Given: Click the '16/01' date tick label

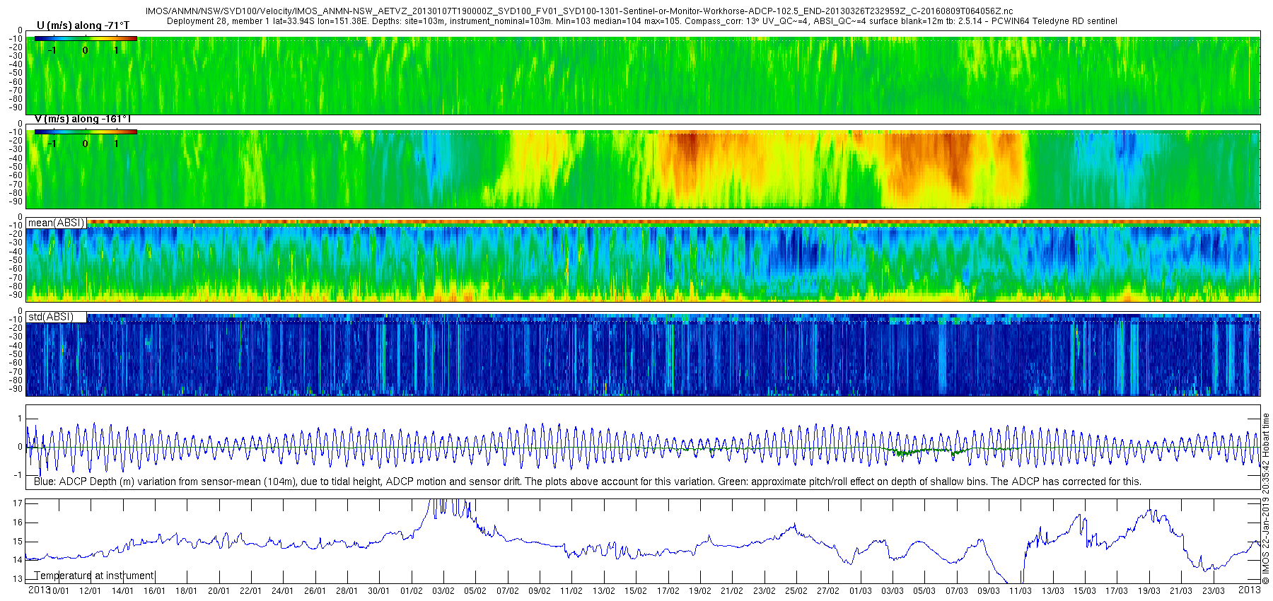Looking at the screenshot, I should click(154, 591).
